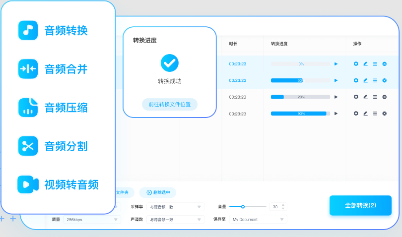Open the 音频合并 audio merge feature
Viewport: 402px width, 237px height.
[x=53, y=69]
